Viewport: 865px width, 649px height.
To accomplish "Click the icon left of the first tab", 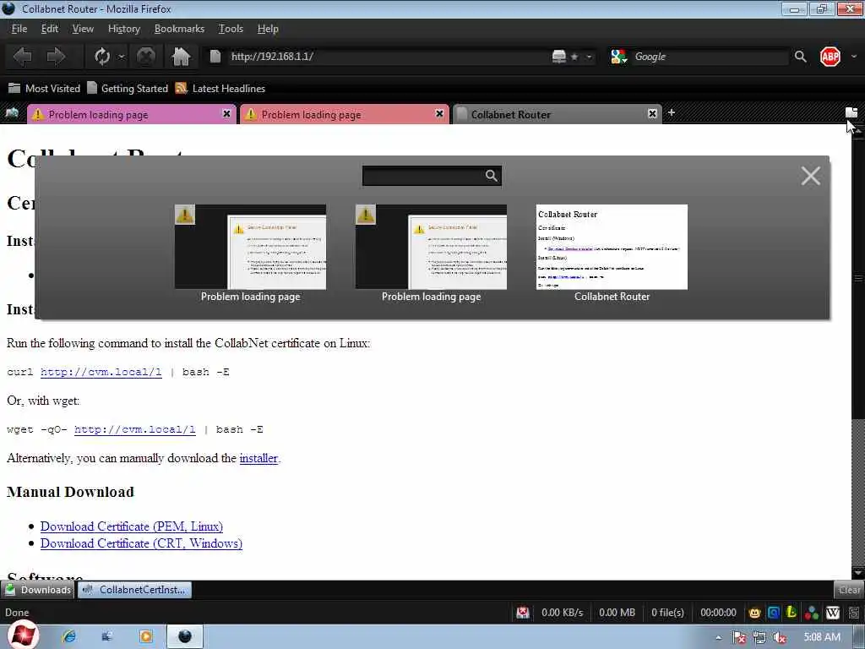I will tap(12, 113).
